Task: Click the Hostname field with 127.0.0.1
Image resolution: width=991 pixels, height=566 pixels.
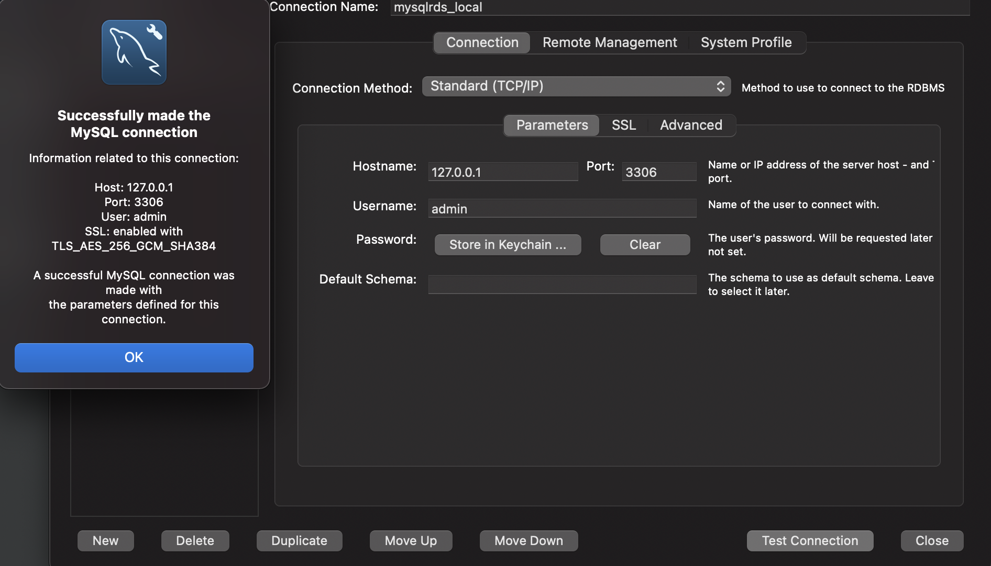Action: coord(503,172)
